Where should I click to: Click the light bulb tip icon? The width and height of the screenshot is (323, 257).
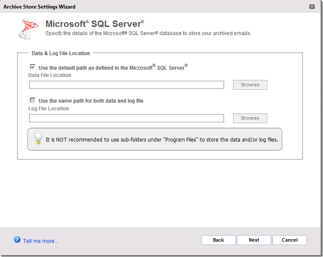click(38, 139)
